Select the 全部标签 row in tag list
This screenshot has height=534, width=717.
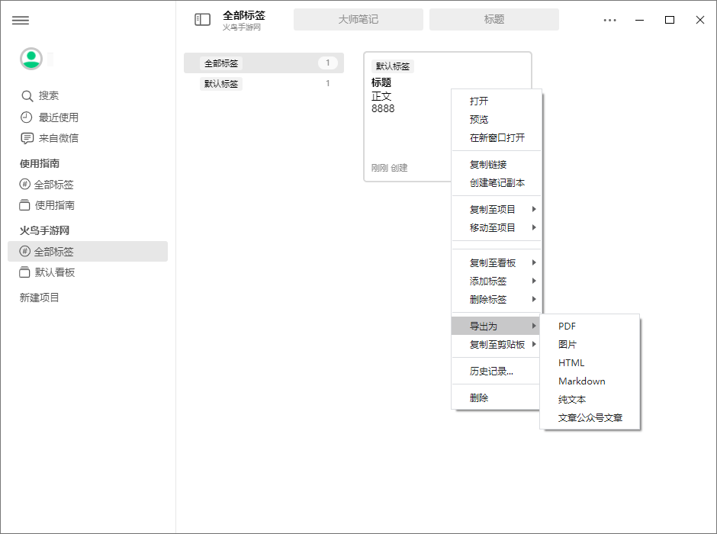(264, 63)
